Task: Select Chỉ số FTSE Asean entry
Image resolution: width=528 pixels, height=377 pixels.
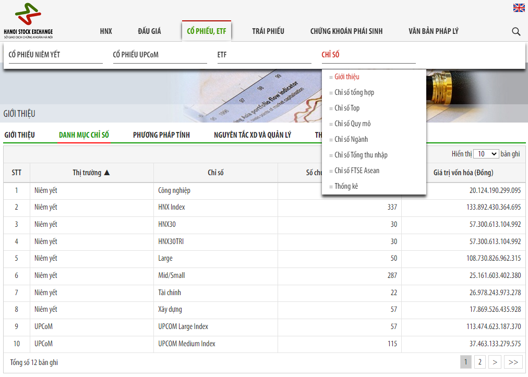Action: (x=357, y=171)
